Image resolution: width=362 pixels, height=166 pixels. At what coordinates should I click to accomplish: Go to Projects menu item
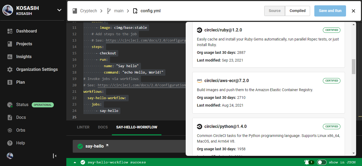tap(24, 44)
